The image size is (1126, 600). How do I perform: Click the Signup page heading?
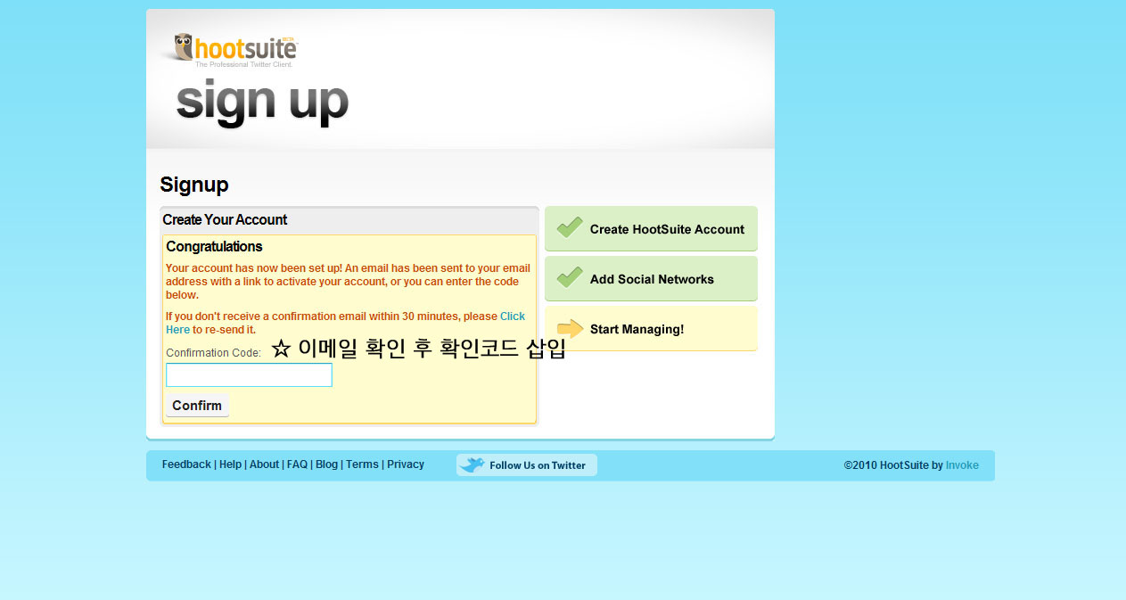pyautogui.click(x=194, y=185)
